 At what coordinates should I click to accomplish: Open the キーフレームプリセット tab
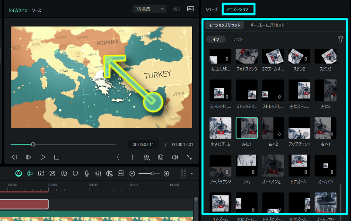click(x=267, y=25)
